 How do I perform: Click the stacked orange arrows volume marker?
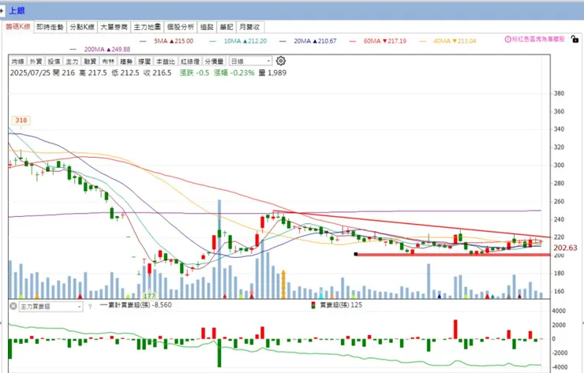(283, 285)
